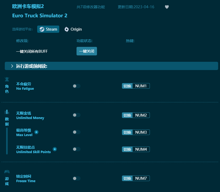The image size is (220, 192).
Task: Click the star icon beside Unlimited Skill Points
Action: click(55, 149)
